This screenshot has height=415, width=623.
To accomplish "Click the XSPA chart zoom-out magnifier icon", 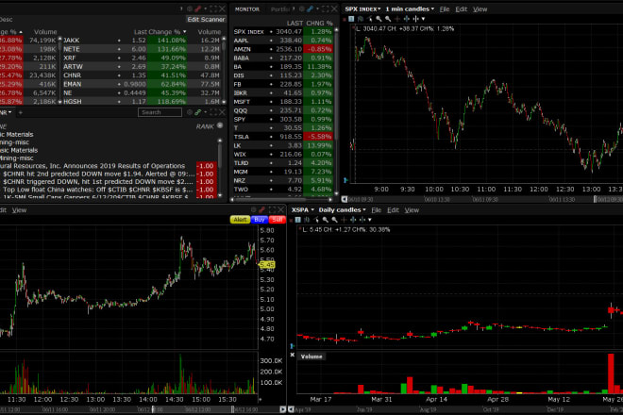I will point(334,220).
